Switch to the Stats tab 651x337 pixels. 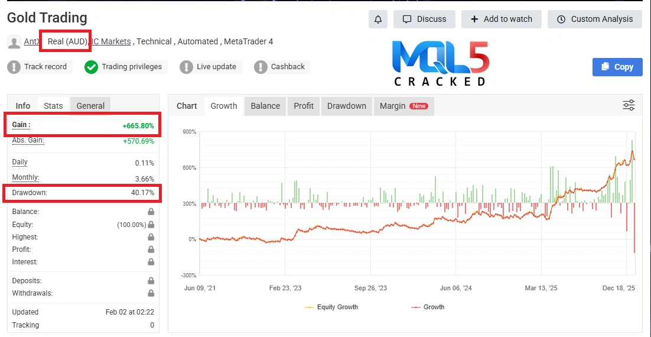53,106
